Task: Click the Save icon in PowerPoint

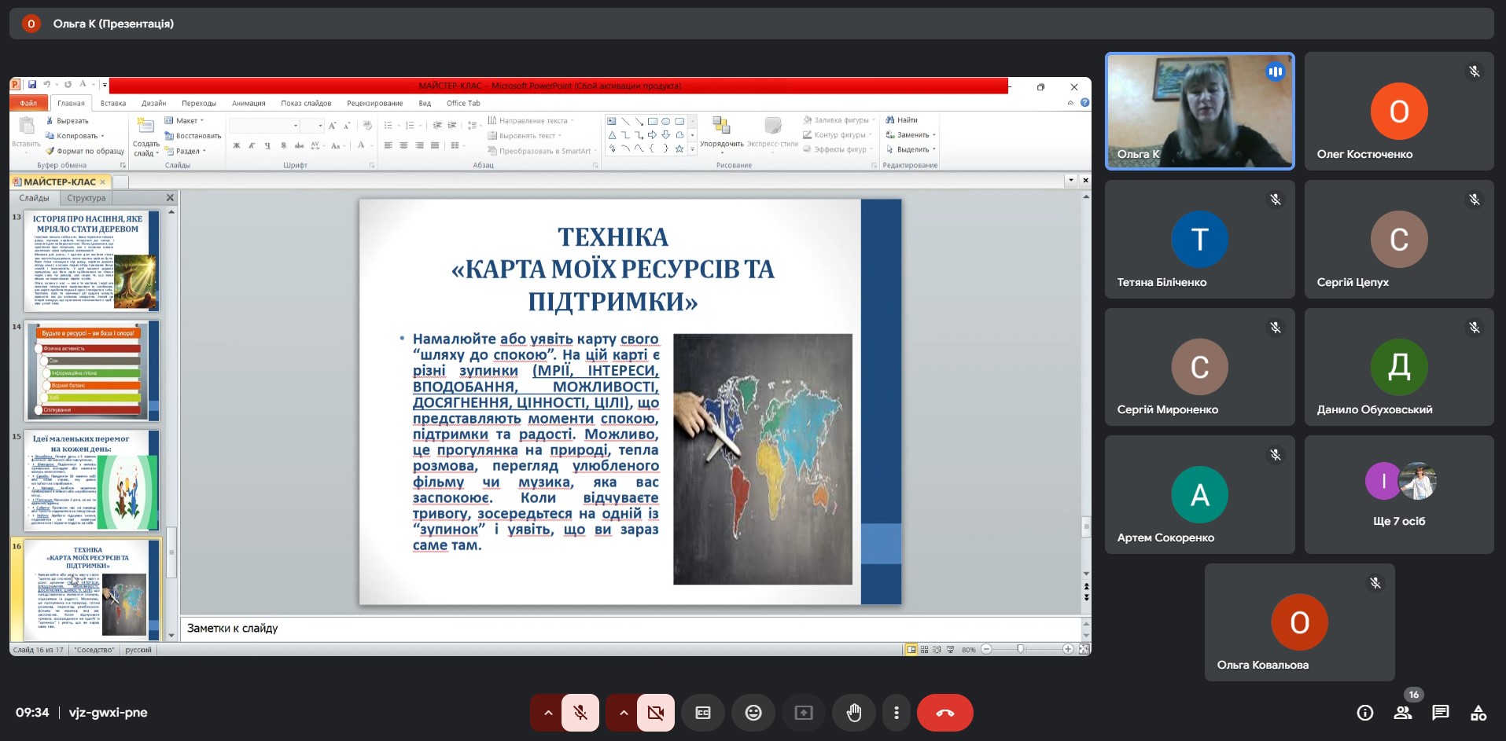Action: tap(32, 85)
